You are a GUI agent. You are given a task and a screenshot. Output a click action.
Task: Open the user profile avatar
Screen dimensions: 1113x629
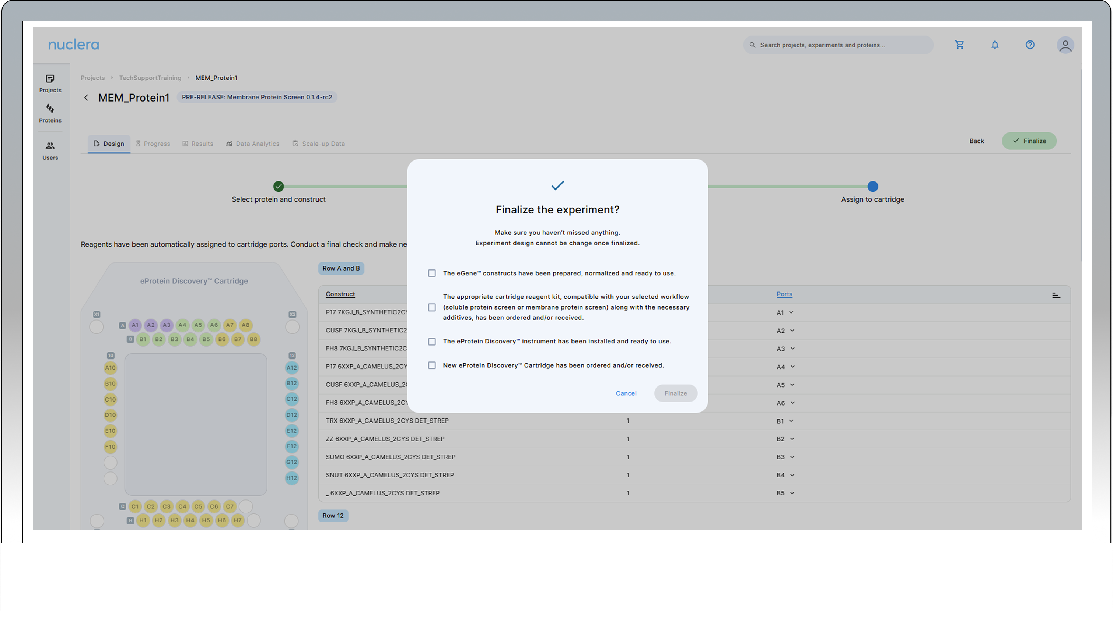[1065, 45]
